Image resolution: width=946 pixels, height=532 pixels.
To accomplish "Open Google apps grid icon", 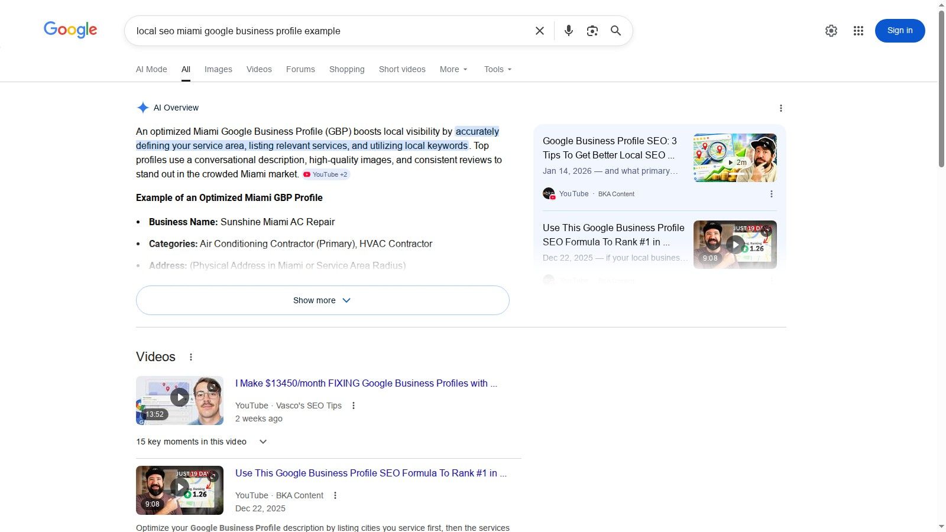I will point(858,31).
